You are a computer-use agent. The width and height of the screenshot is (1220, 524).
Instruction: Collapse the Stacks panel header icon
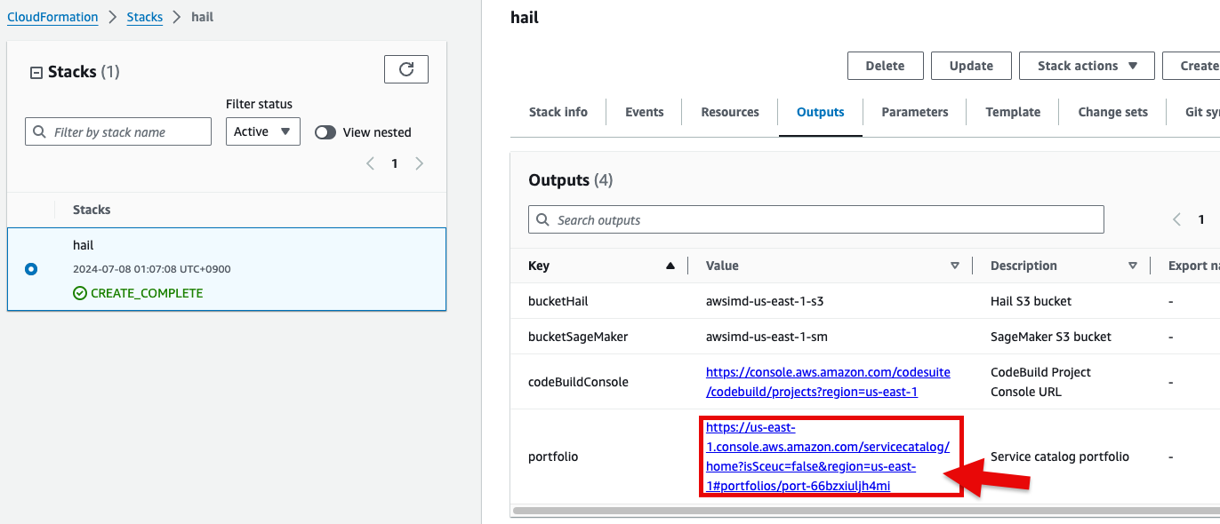click(x=36, y=73)
